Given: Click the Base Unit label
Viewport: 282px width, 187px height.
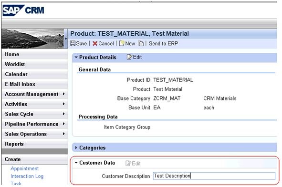Looking at the screenshot, I should tap(139, 108).
